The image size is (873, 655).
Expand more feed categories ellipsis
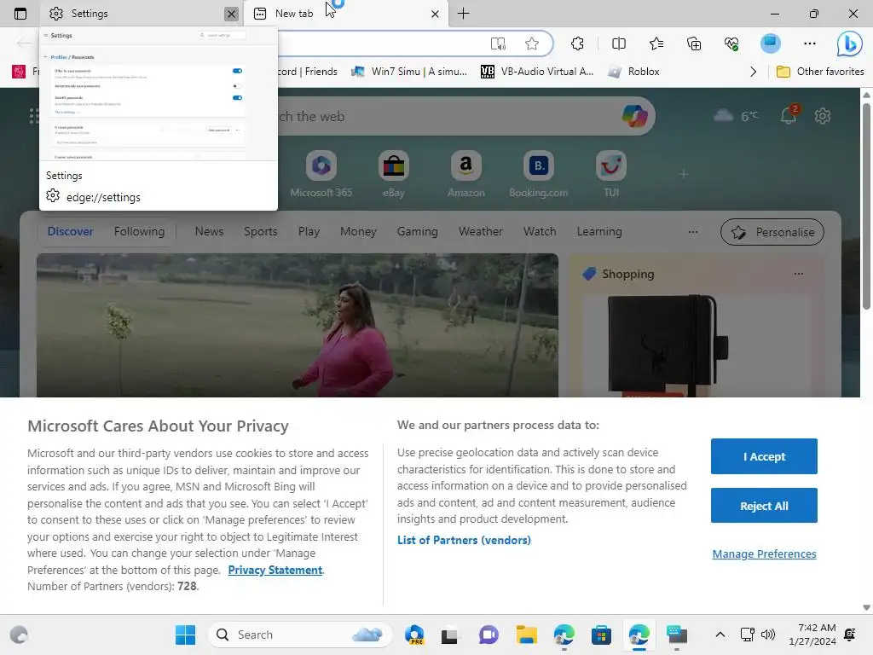click(x=692, y=232)
